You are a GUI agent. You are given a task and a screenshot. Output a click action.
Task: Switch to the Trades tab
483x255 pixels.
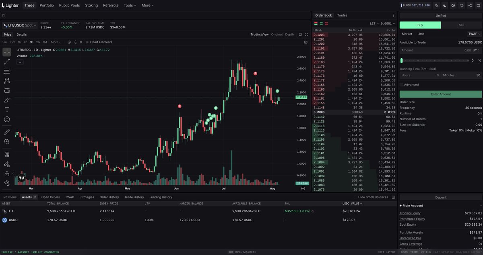[342, 15]
